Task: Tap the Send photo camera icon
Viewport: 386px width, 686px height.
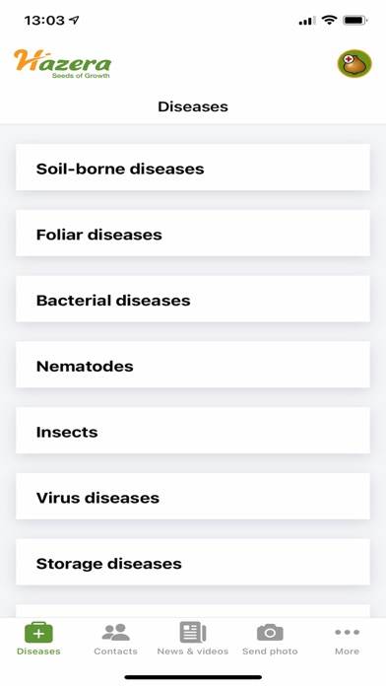Action: click(270, 633)
